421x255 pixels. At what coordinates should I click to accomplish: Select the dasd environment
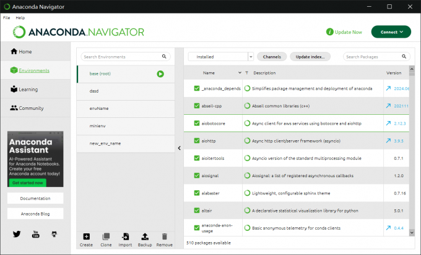(126, 91)
